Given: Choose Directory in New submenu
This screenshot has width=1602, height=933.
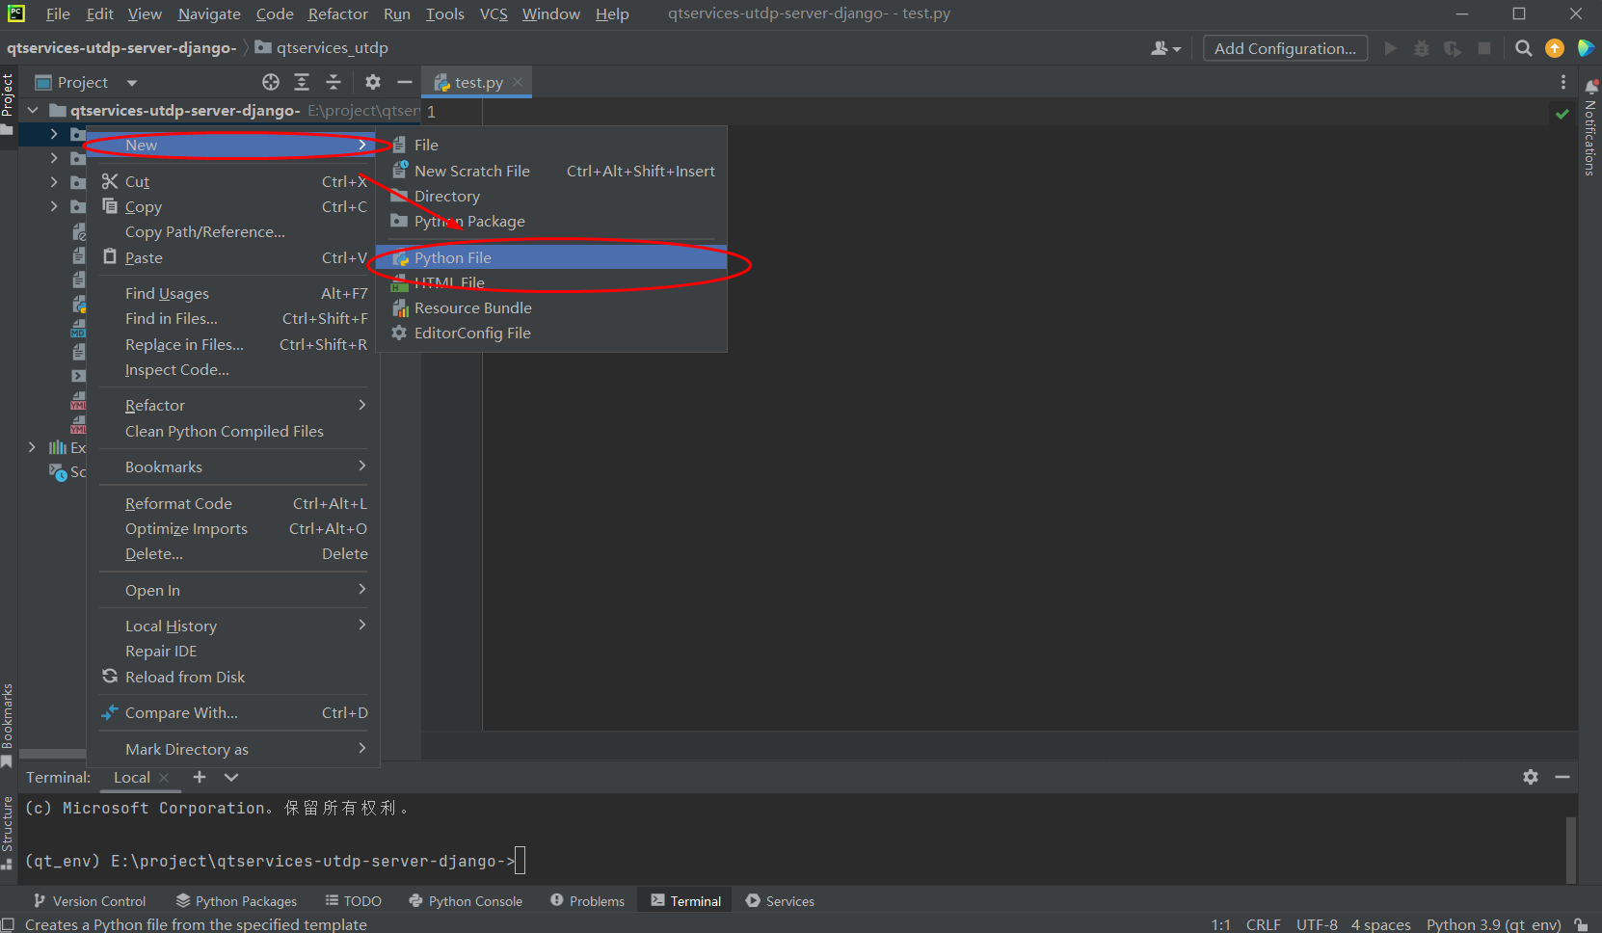Looking at the screenshot, I should pos(551,196).
